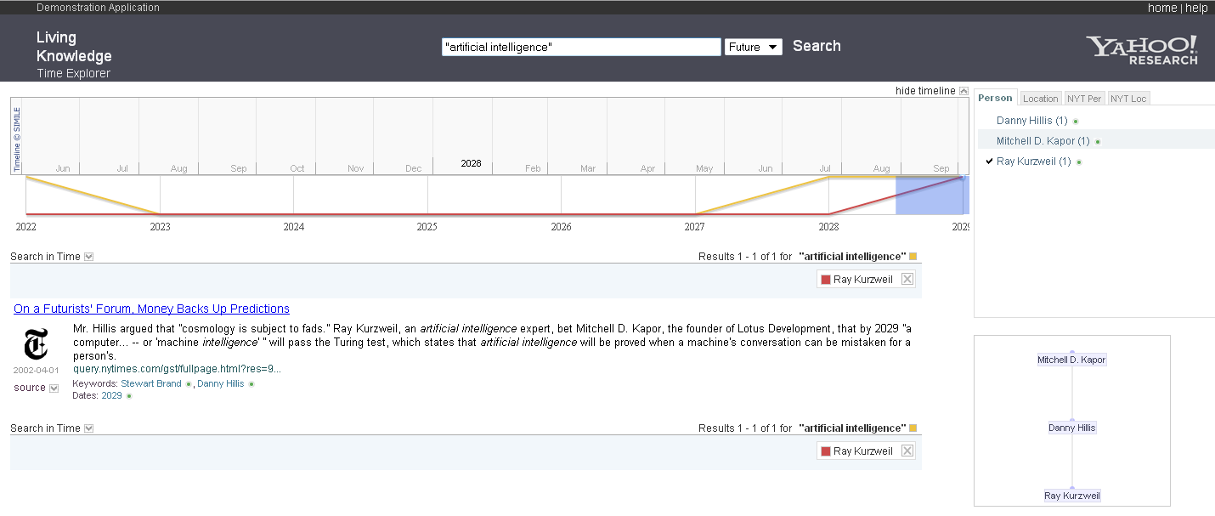
Task: Expand the source dropdown under the date
Action: (x=54, y=388)
